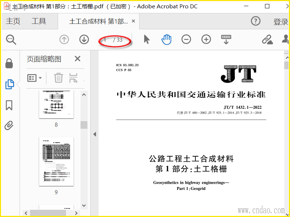Viewport: 290px width, 217px height.
Task: Click the thumbnails vertical scroll thumb
Action: pos(84,125)
